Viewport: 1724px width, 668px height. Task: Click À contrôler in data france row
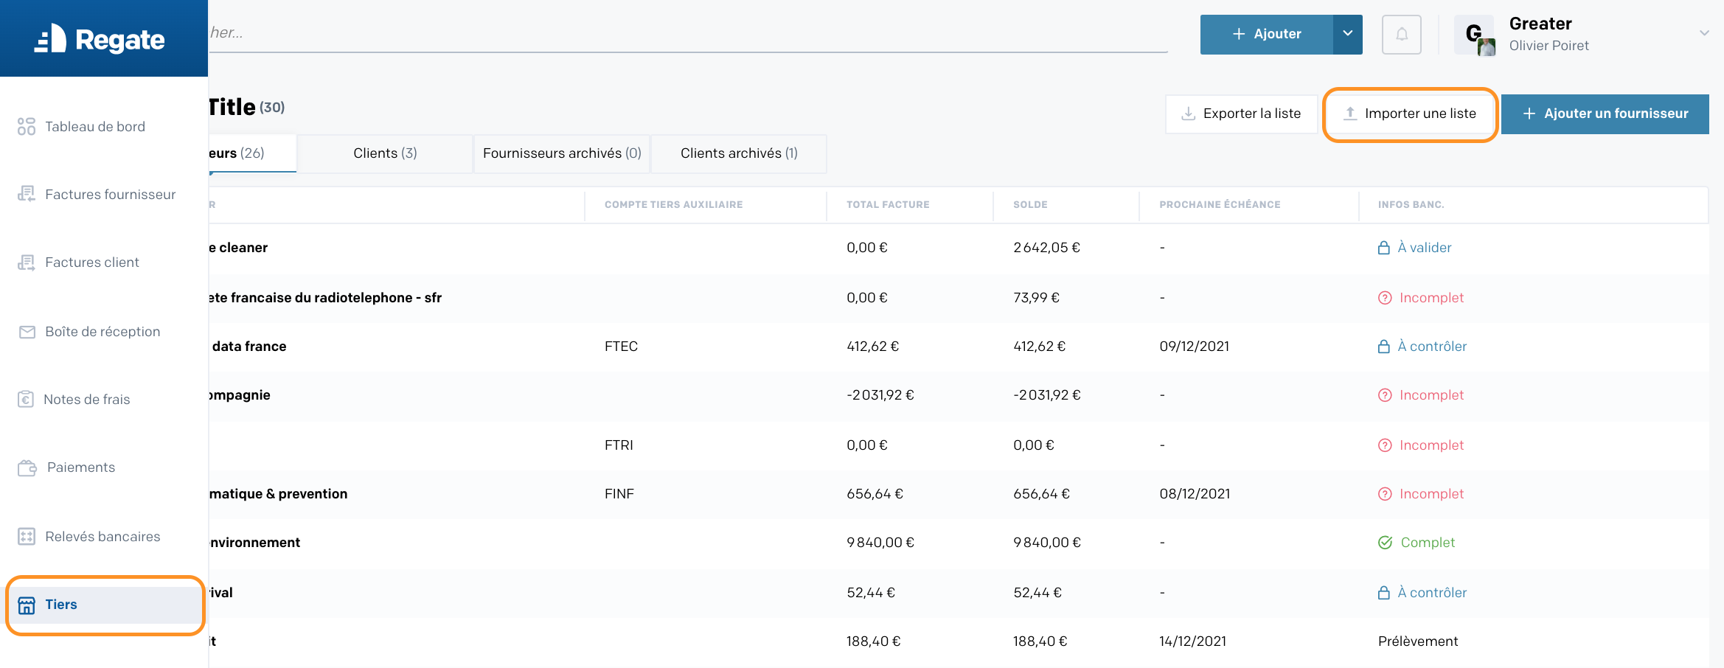tap(1432, 347)
